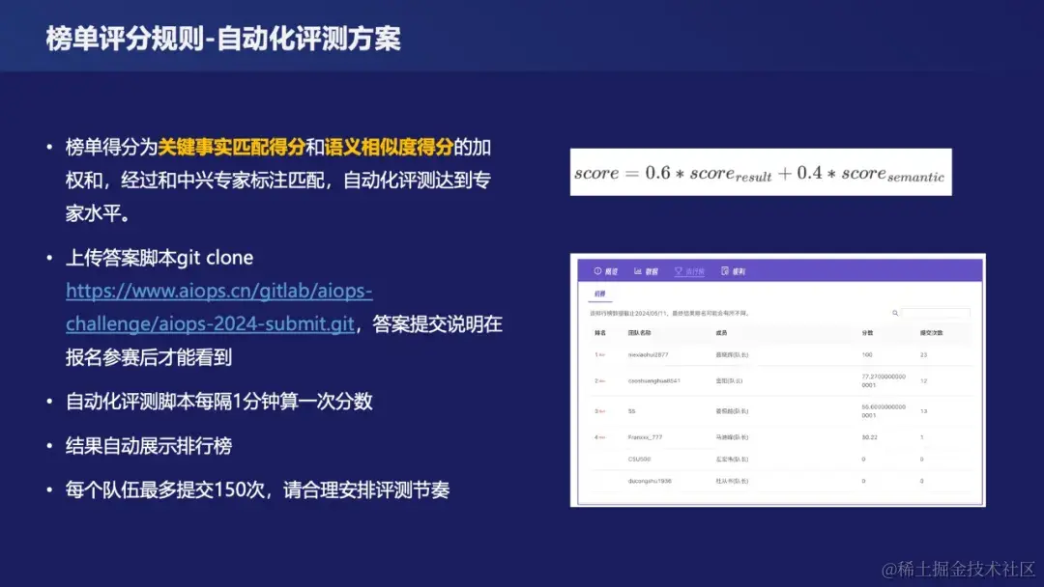Viewport: 1044px width, 587px height.
Task: Click the magnifier search icon above the leaderboard
Action: pyautogui.click(x=895, y=312)
